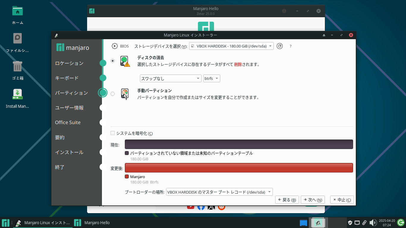Select the 終了 step in sidebar
This screenshot has height=228, width=406.
pyautogui.click(x=60, y=167)
